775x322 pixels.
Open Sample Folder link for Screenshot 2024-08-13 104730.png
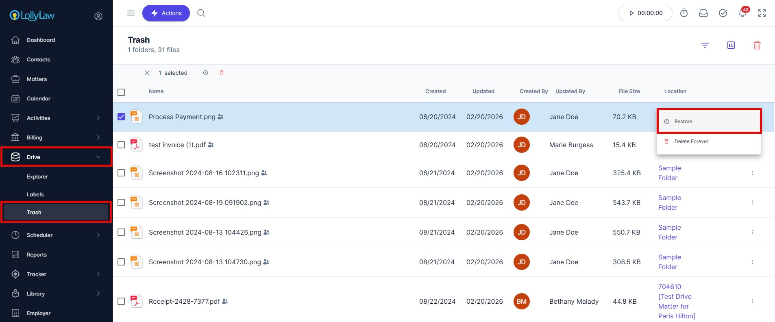point(670,262)
